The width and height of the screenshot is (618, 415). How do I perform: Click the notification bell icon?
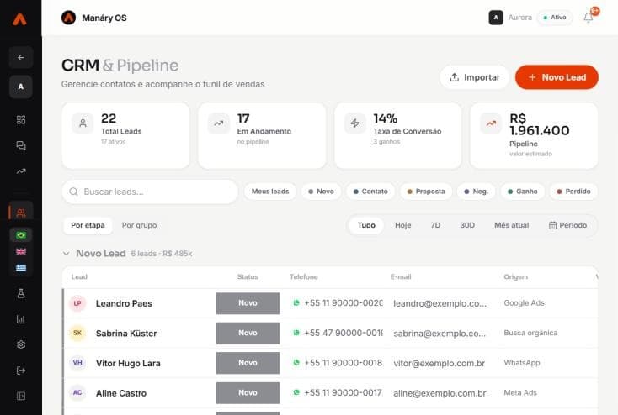[x=589, y=18]
